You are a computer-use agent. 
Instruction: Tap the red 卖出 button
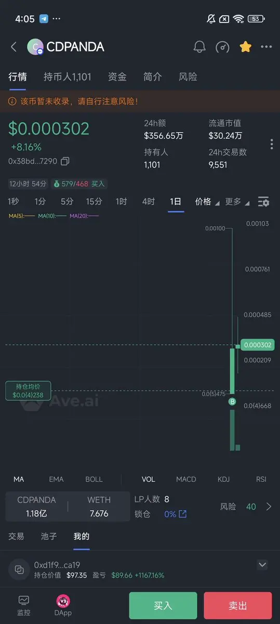[238, 606]
